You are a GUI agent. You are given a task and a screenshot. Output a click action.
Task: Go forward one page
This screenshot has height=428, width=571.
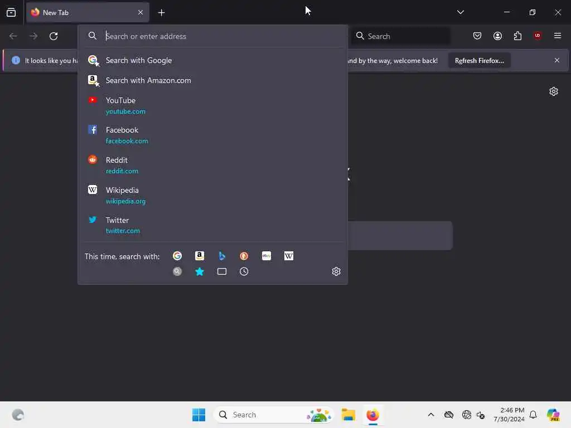pos(33,36)
